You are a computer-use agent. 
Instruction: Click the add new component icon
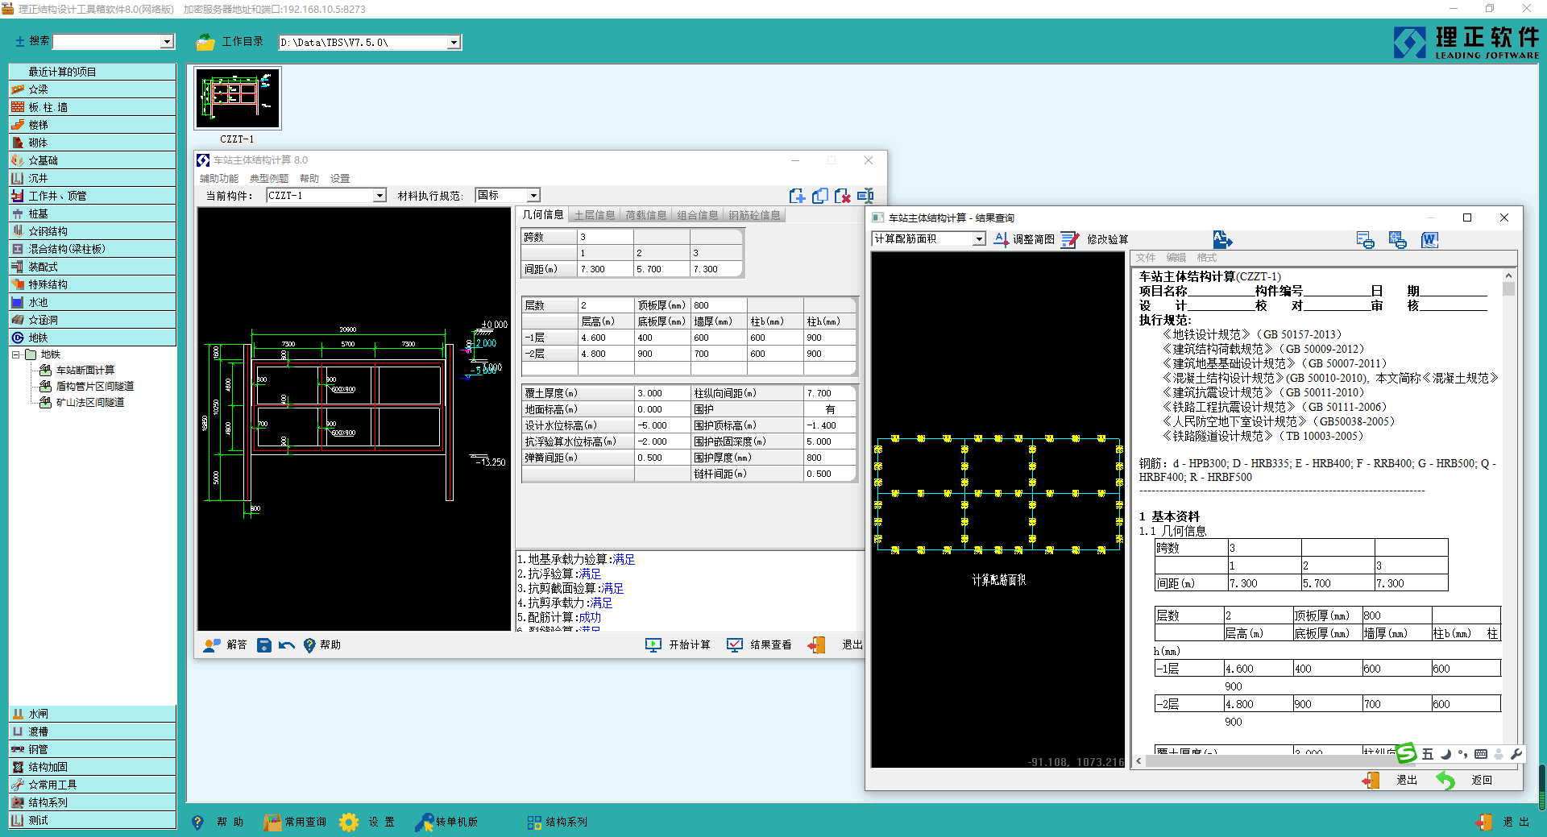coord(797,196)
